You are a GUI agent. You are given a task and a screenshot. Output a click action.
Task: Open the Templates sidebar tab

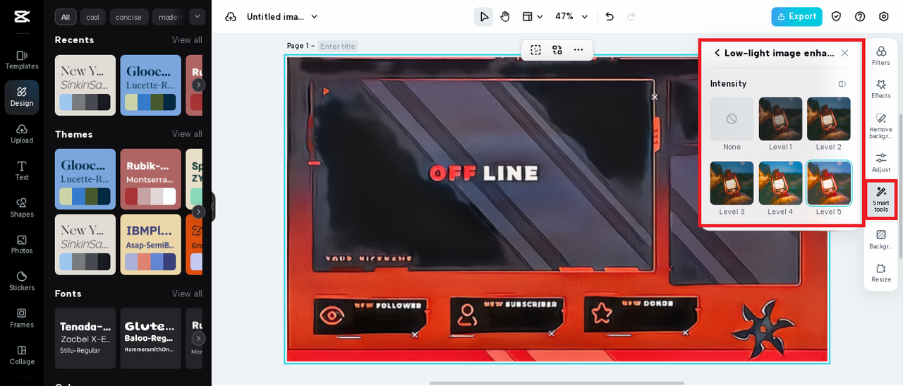[22, 60]
